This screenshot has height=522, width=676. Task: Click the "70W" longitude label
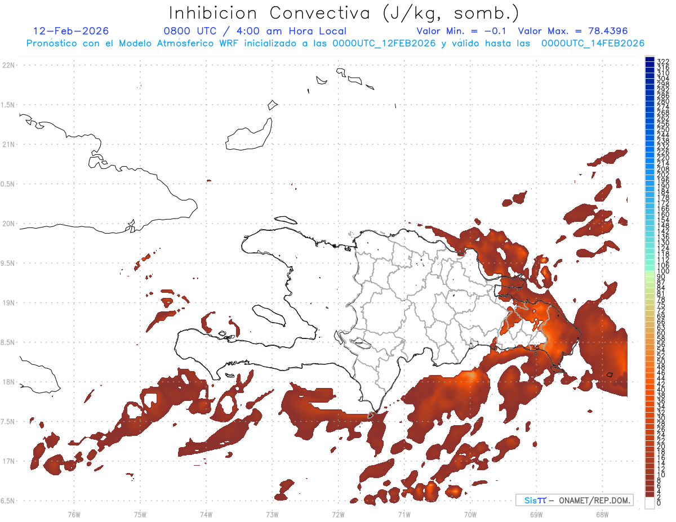click(x=470, y=514)
